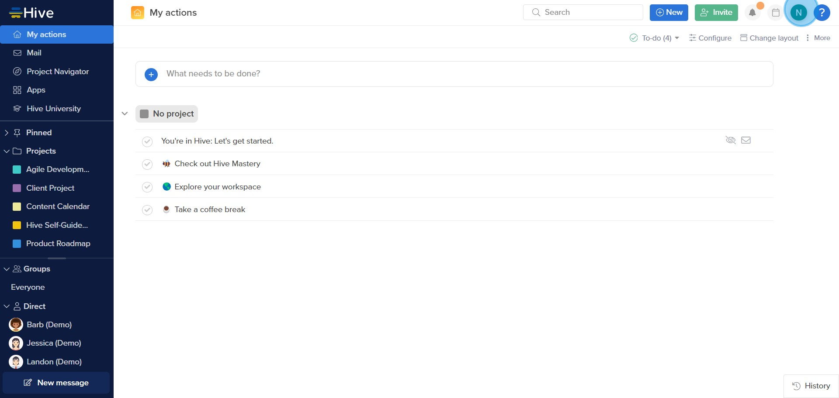The image size is (839, 398).
Task: Open 'Explore your workspace' action
Action: (218, 187)
